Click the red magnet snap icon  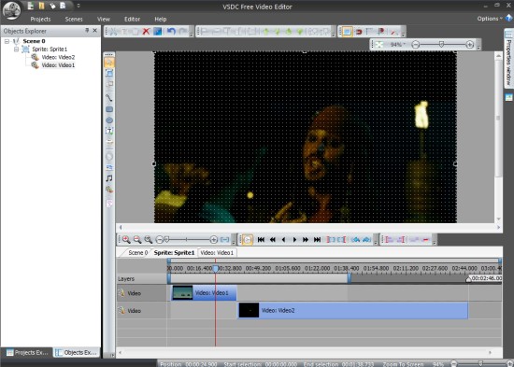tap(359, 32)
